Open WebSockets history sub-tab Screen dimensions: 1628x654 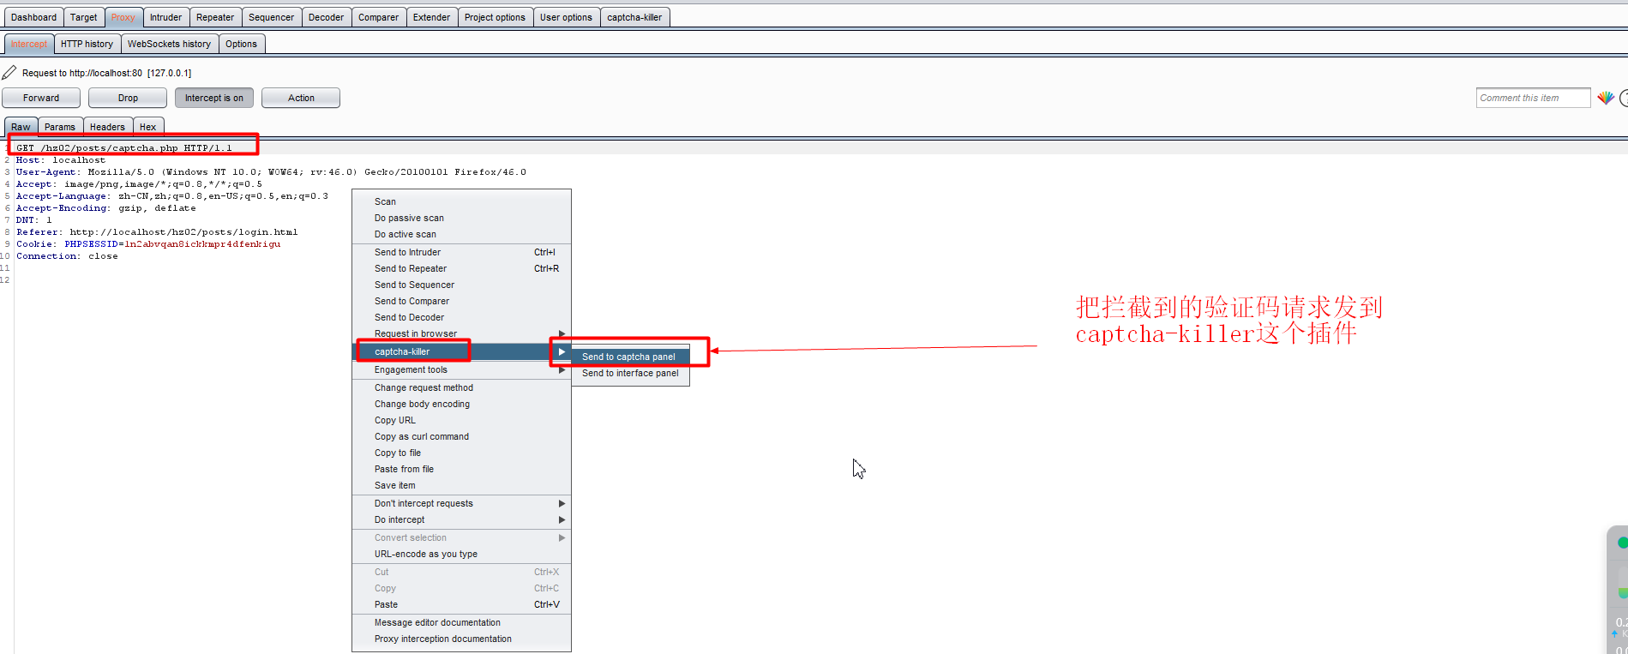click(169, 44)
